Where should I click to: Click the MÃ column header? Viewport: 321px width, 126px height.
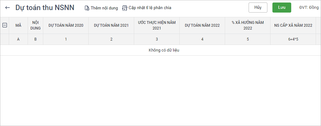18,25
